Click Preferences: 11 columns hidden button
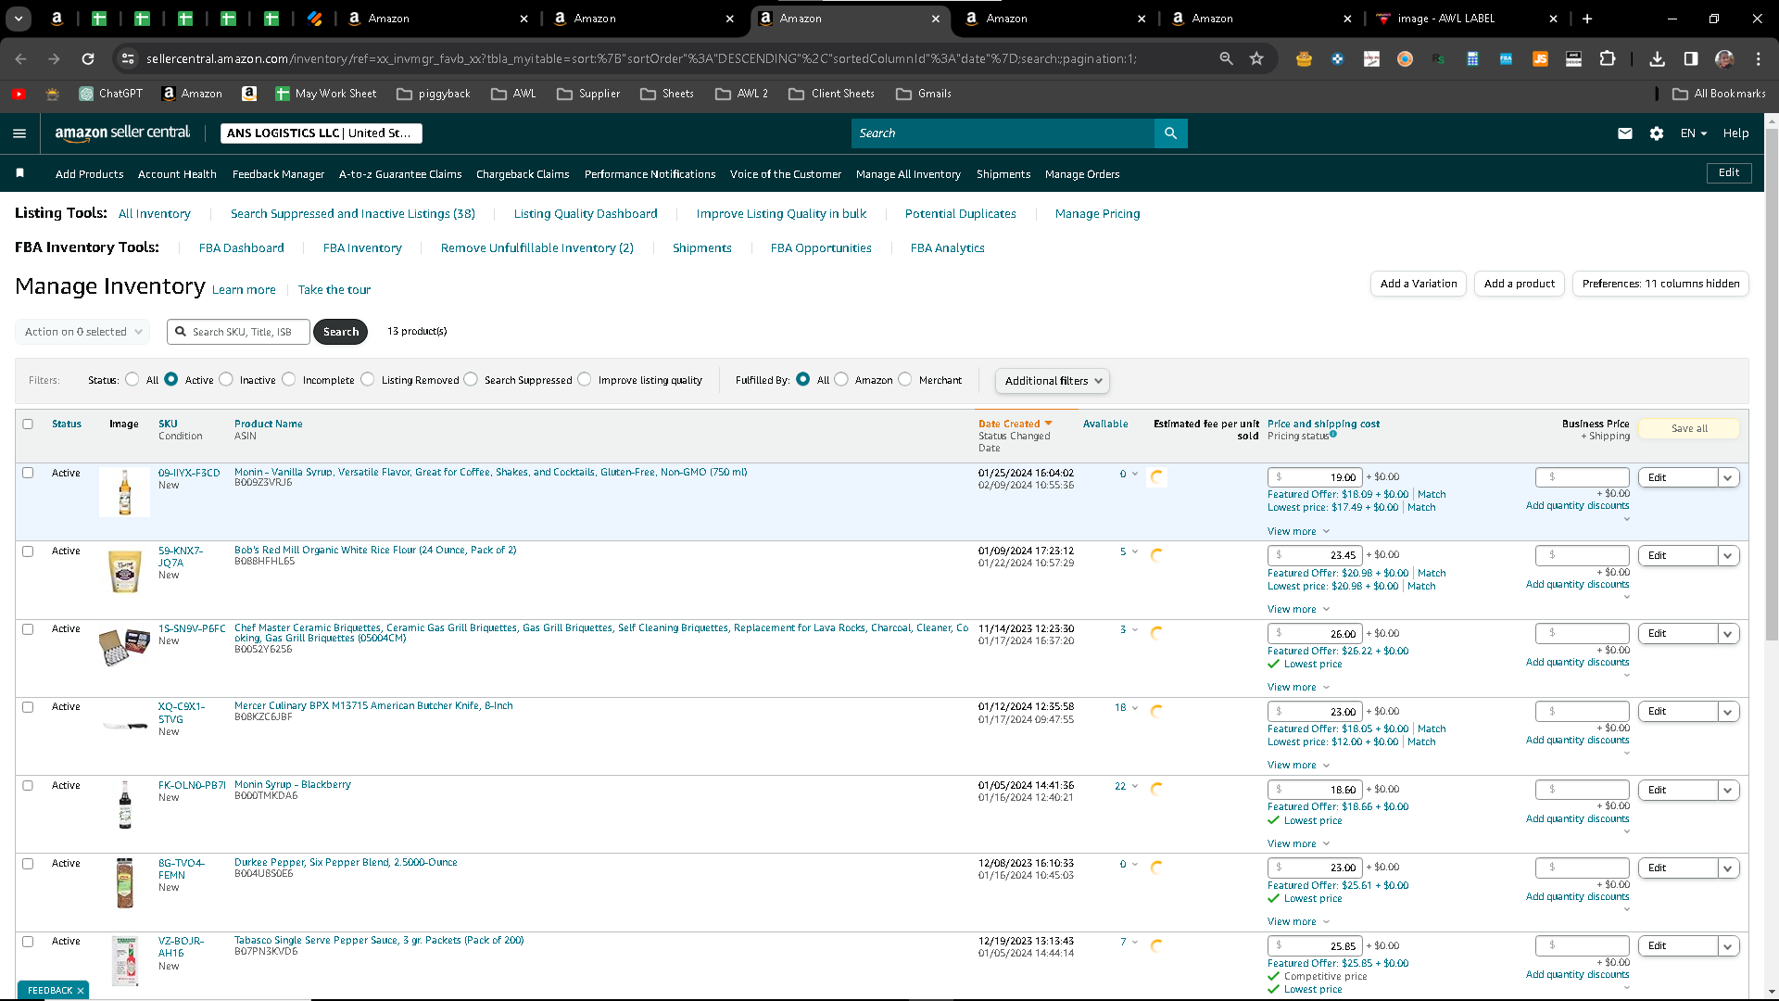This screenshot has width=1779, height=1001. [1660, 284]
